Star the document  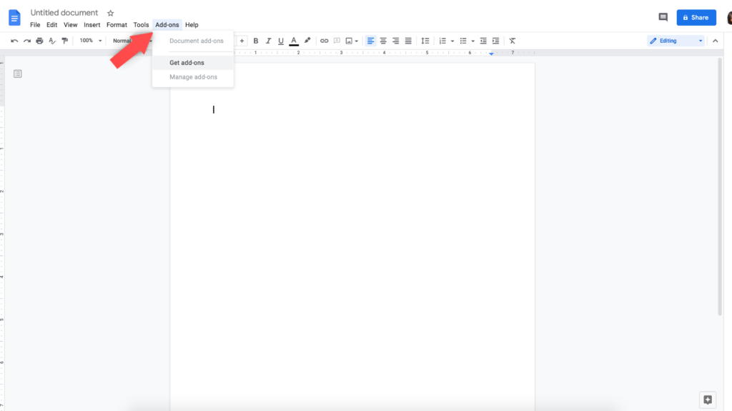(x=110, y=13)
